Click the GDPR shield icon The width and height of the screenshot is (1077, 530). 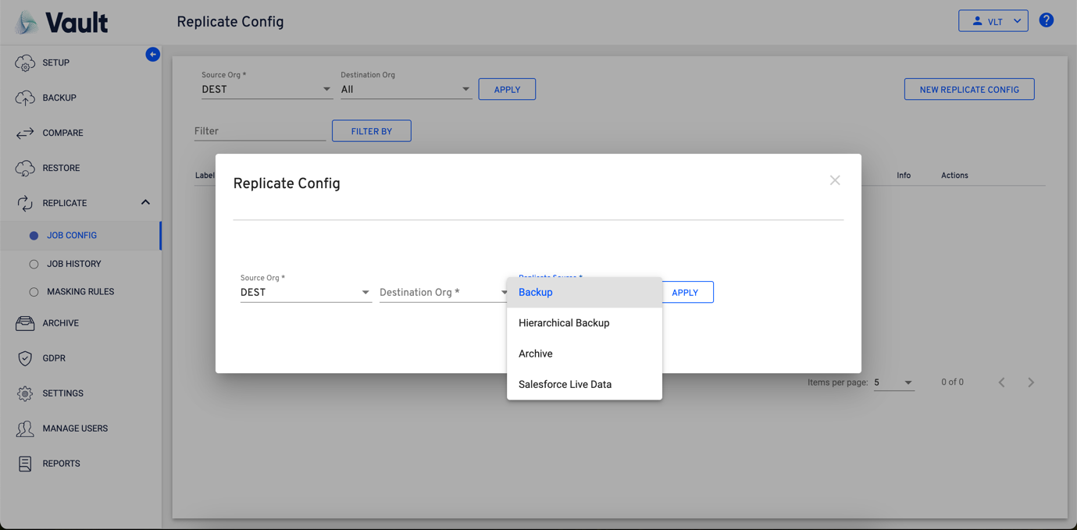tap(25, 358)
